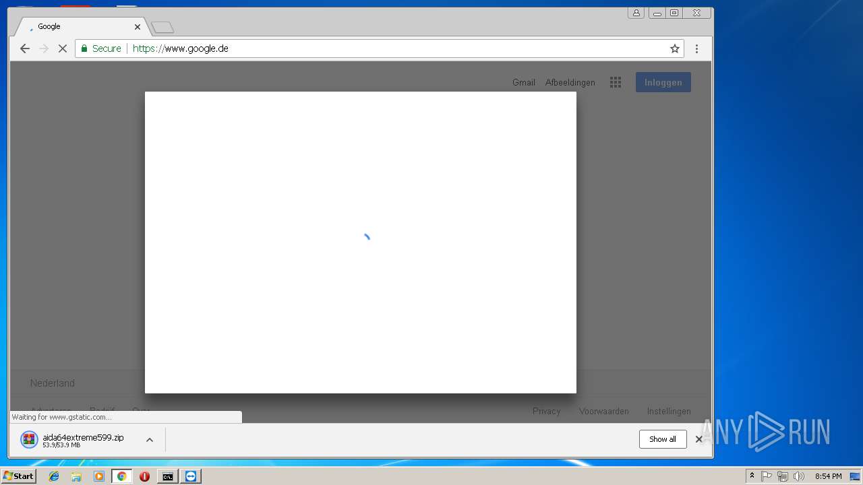The width and height of the screenshot is (863, 485).
Task: Click the Nederland text in footer
Action: pos(53,383)
